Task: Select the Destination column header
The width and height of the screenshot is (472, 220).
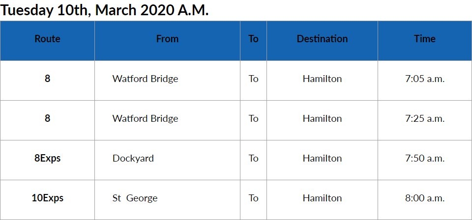Action: pyautogui.click(x=322, y=39)
